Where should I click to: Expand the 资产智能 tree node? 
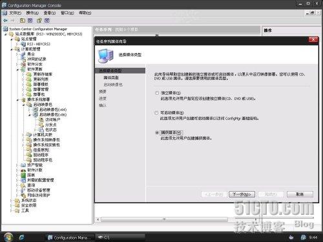(17, 165)
